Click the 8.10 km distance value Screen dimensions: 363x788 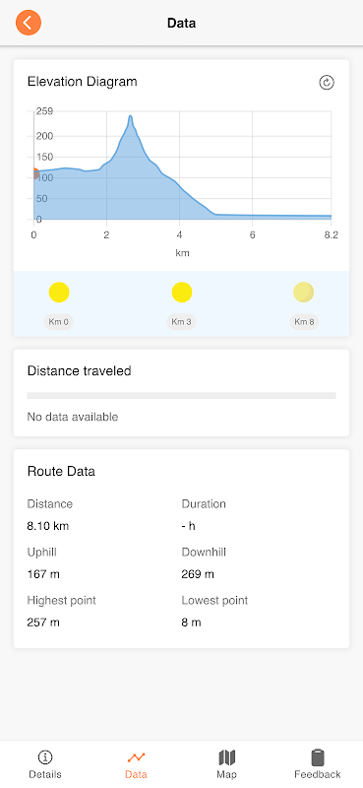click(x=48, y=526)
